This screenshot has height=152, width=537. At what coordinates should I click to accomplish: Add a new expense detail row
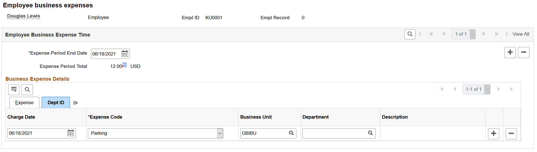[494, 134]
